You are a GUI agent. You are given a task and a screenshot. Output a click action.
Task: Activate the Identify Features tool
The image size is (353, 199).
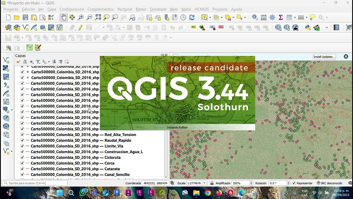click(255, 17)
